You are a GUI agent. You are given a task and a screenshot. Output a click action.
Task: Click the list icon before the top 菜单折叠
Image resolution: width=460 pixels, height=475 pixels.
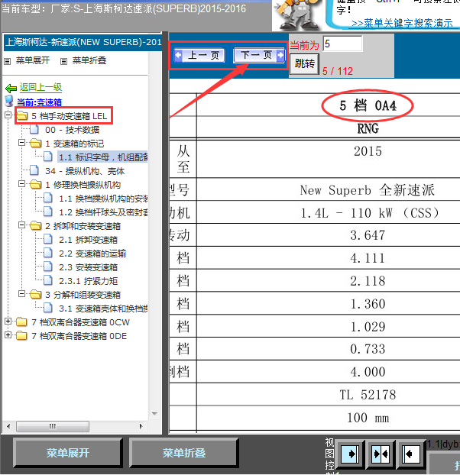pos(63,62)
